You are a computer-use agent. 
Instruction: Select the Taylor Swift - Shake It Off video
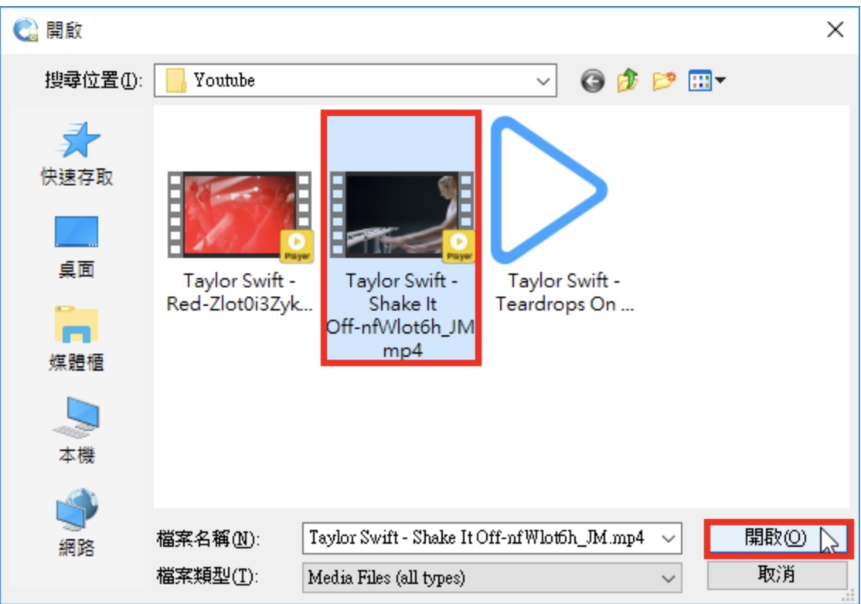tap(401, 238)
